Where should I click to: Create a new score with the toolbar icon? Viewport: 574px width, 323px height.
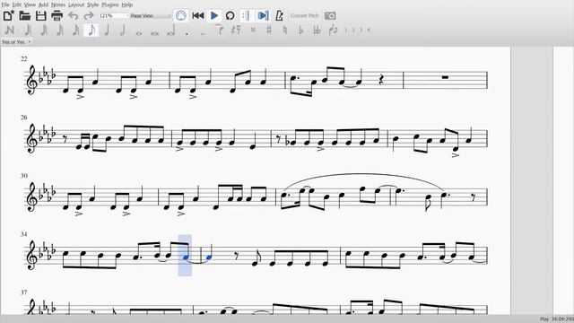pyautogui.click(x=8, y=16)
